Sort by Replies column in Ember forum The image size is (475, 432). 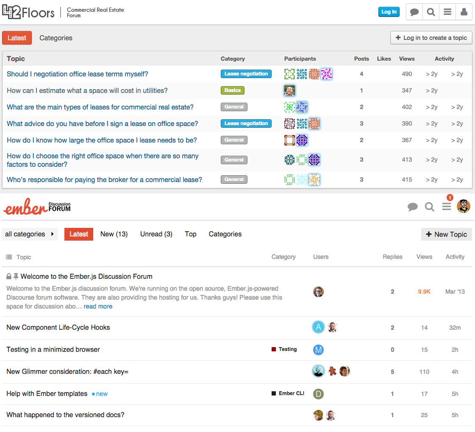tap(392, 257)
